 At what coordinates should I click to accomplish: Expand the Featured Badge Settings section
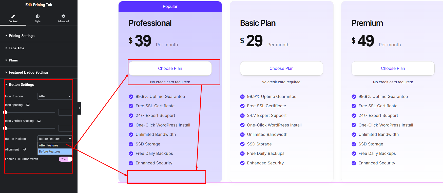point(29,73)
